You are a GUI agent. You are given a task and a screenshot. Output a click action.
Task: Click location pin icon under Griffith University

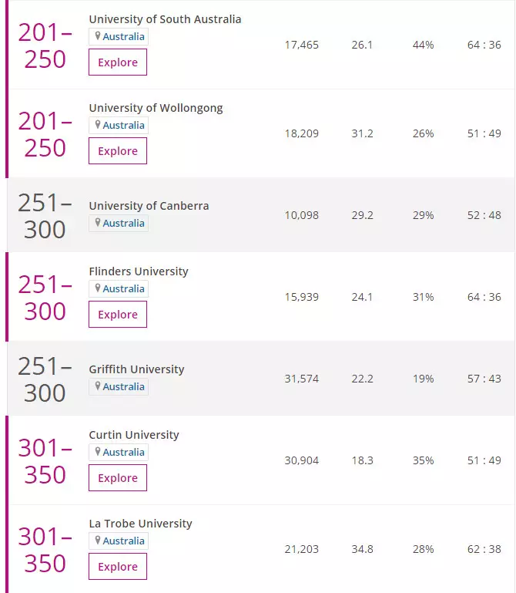(x=98, y=386)
